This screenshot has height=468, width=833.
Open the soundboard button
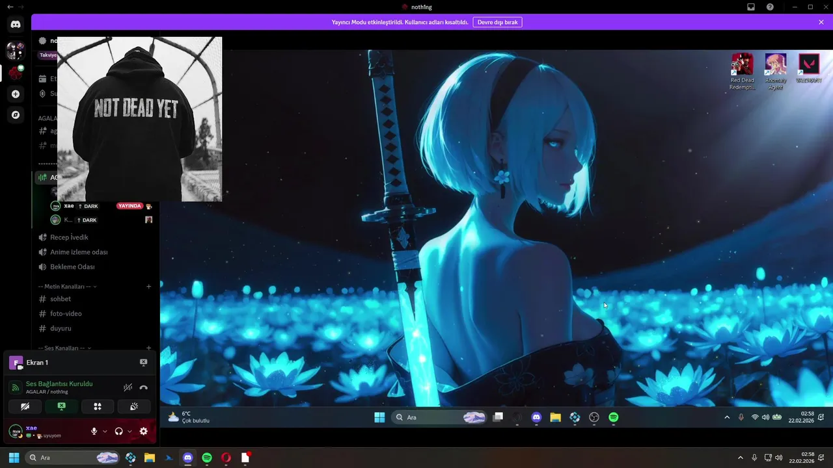coord(133,407)
